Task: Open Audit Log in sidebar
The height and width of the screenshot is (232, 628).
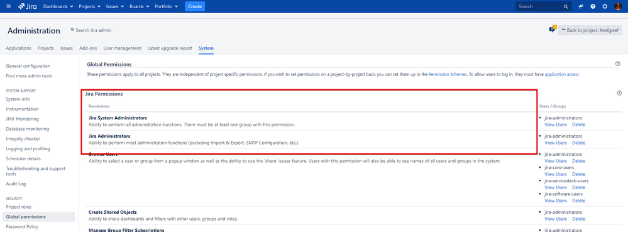Action: [15, 184]
